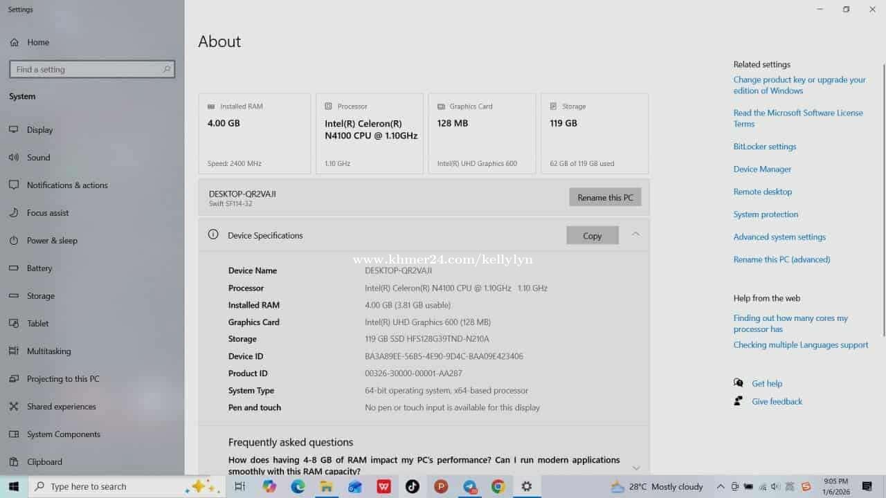Launch Google Chrome from the taskbar

498,487
